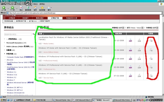This screenshot has width=164, height=102.
Task: Download Windows XP Professional VL edition
Action: (151, 67)
